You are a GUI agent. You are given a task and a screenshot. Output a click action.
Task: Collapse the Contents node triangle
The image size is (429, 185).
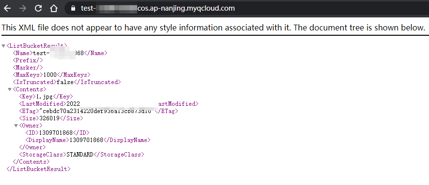click(x=10, y=89)
